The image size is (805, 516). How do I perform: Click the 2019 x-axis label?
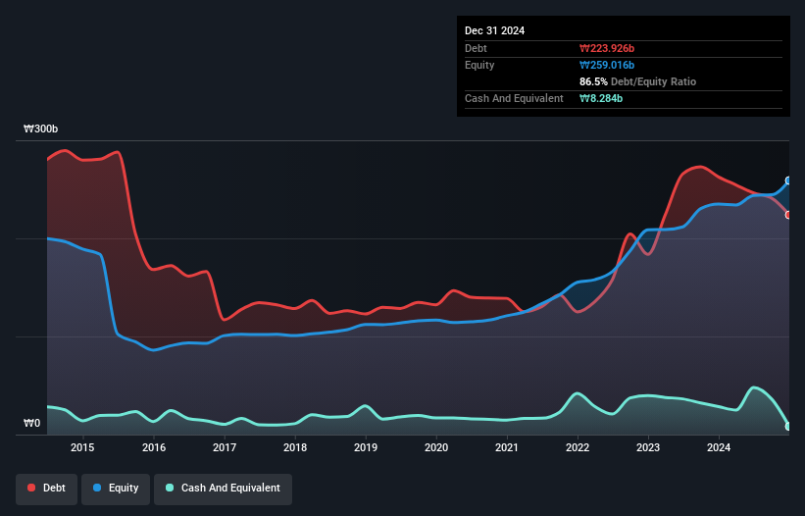point(366,447)
